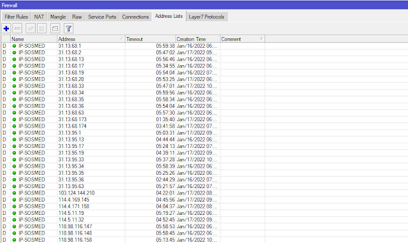Select address 31.13.68.63
This screenshot has height=243, width=408.
pos(71,113)
